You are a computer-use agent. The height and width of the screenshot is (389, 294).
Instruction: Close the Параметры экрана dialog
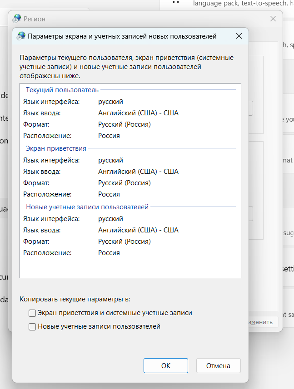(x=239, y=36)
